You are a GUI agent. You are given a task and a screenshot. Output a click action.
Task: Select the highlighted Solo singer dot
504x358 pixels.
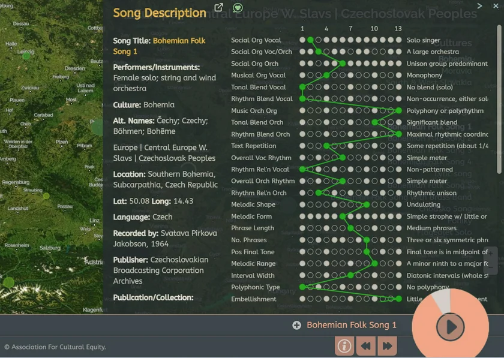[x=310, y=40]
